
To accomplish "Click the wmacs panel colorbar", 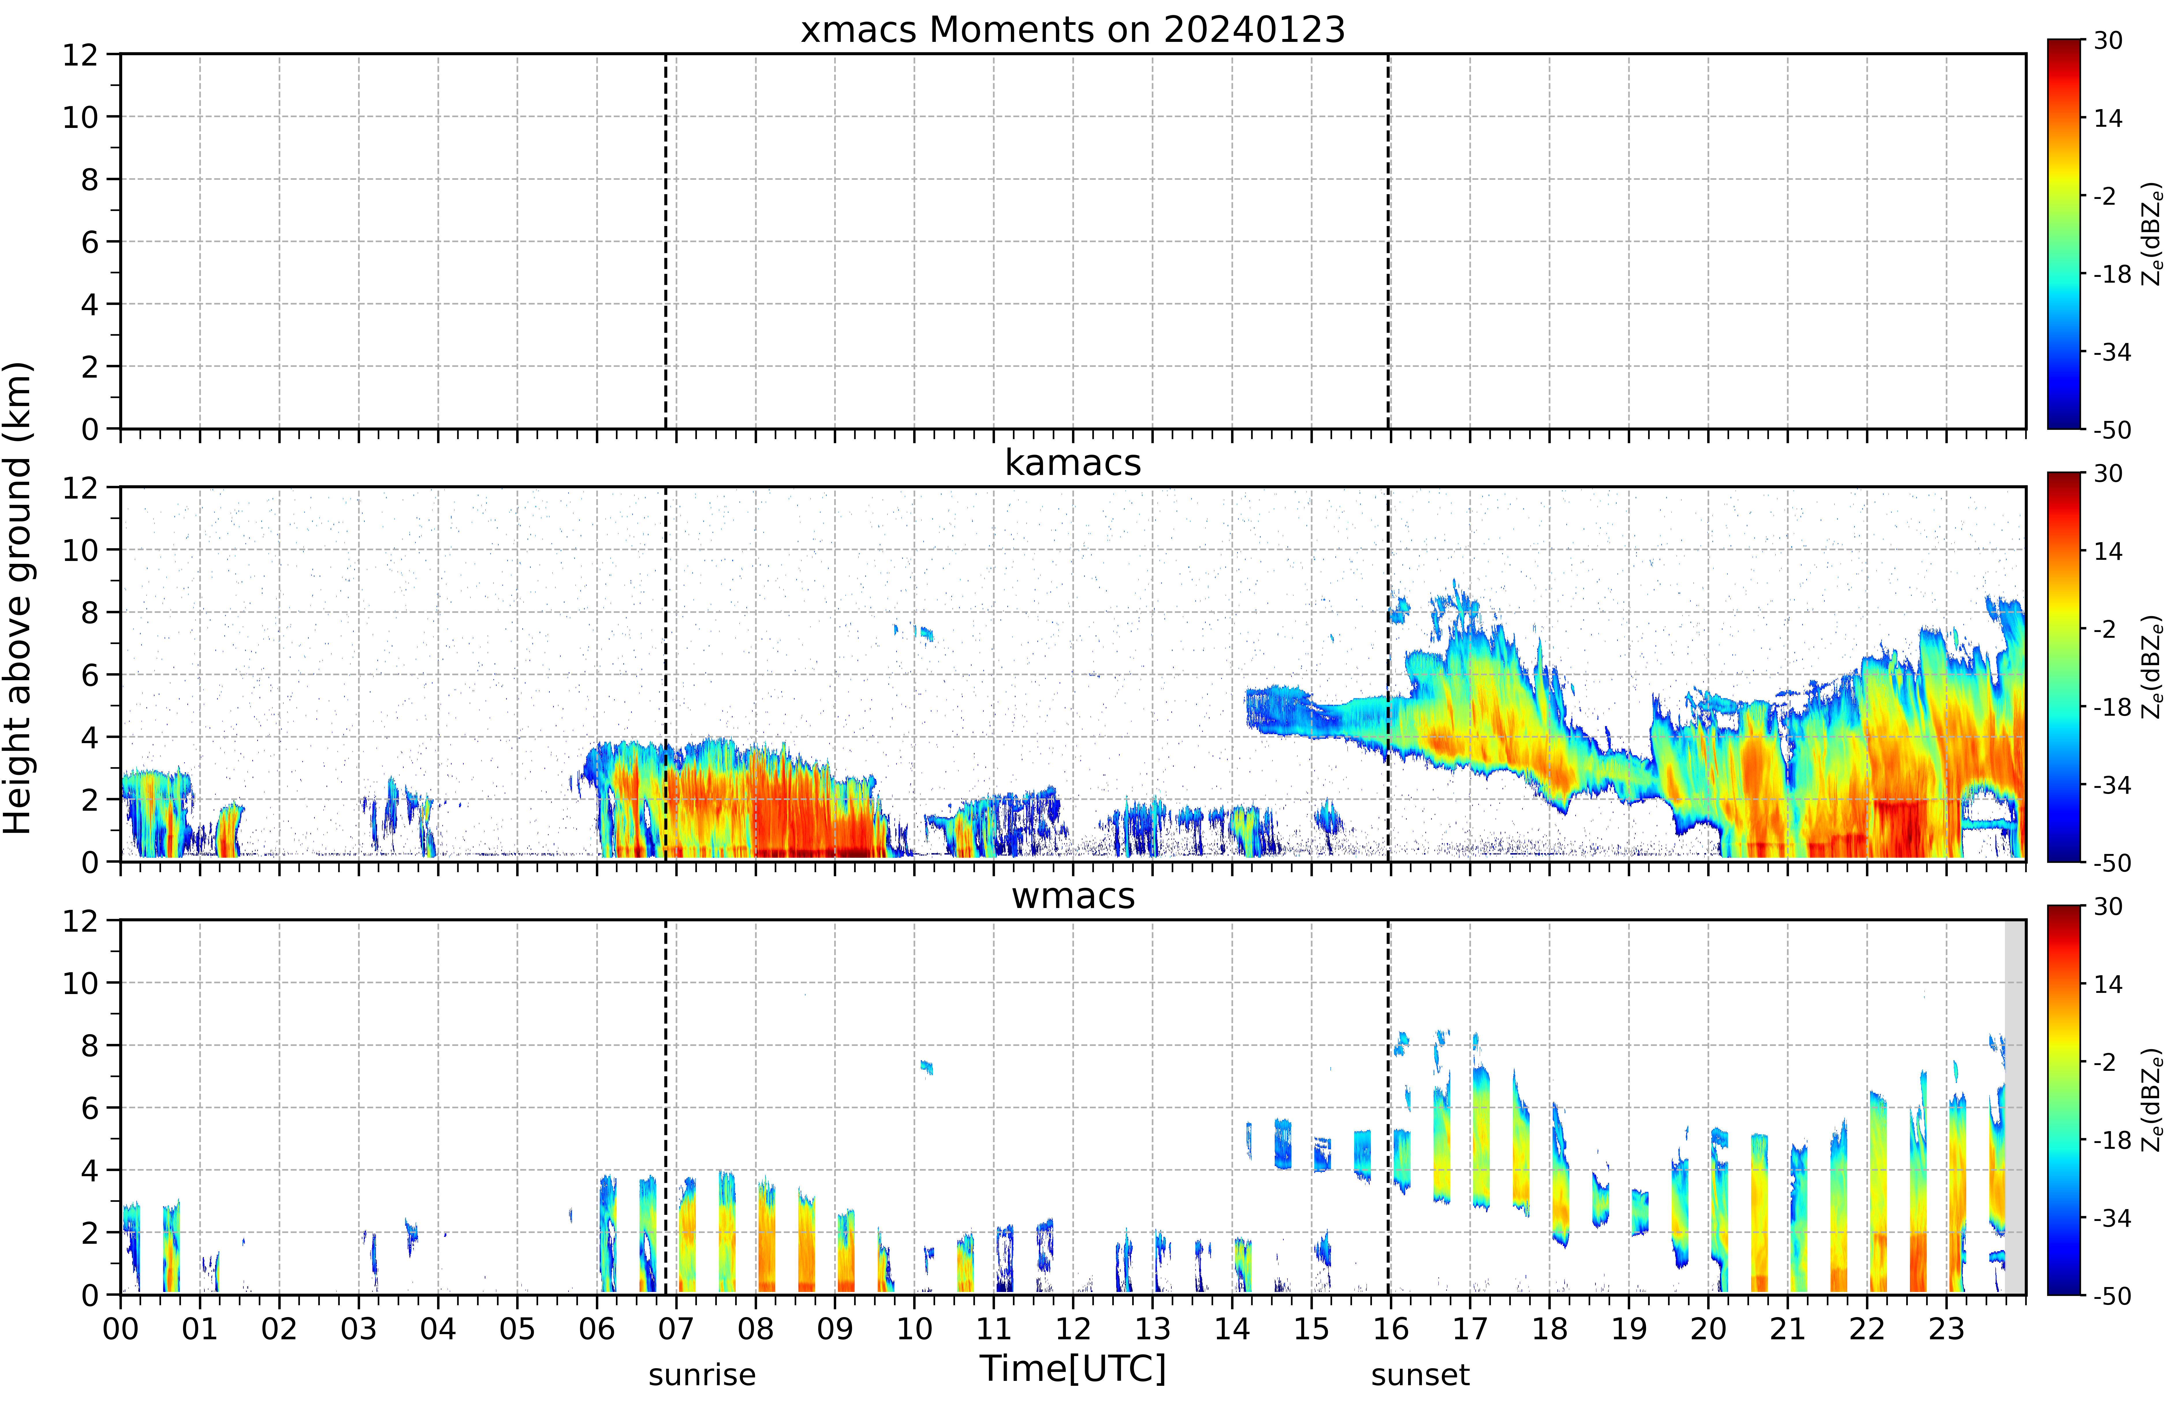I will click(2064, 1100).
